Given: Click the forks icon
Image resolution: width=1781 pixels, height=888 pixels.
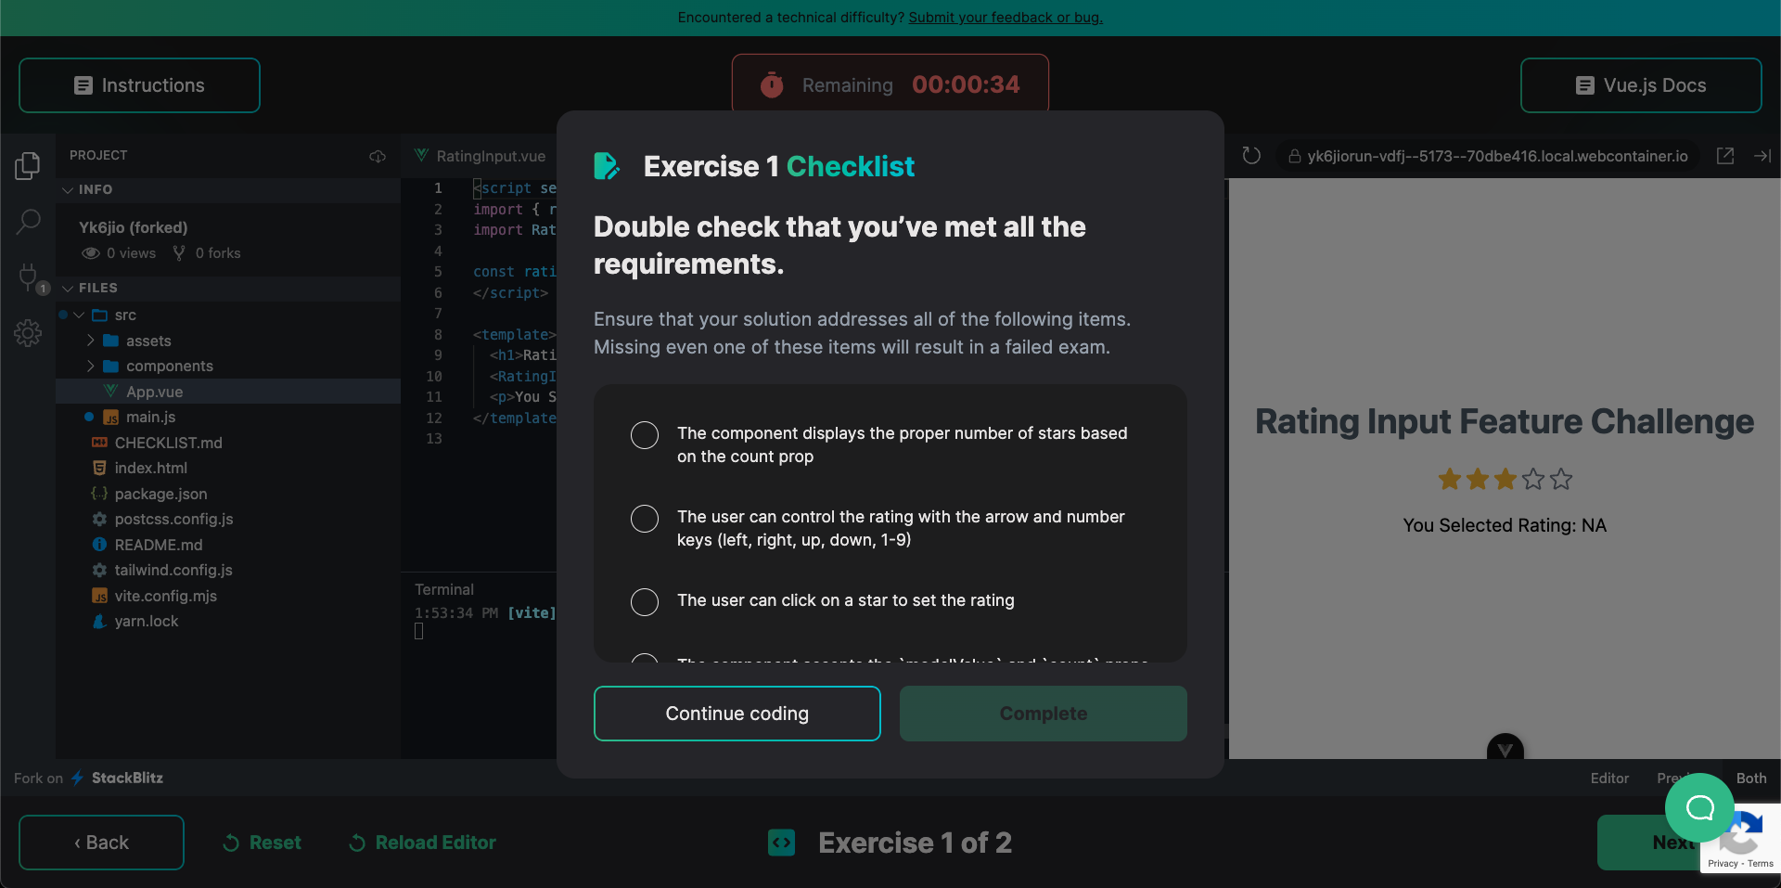Looking at the screenshot, I should (179, 253).
